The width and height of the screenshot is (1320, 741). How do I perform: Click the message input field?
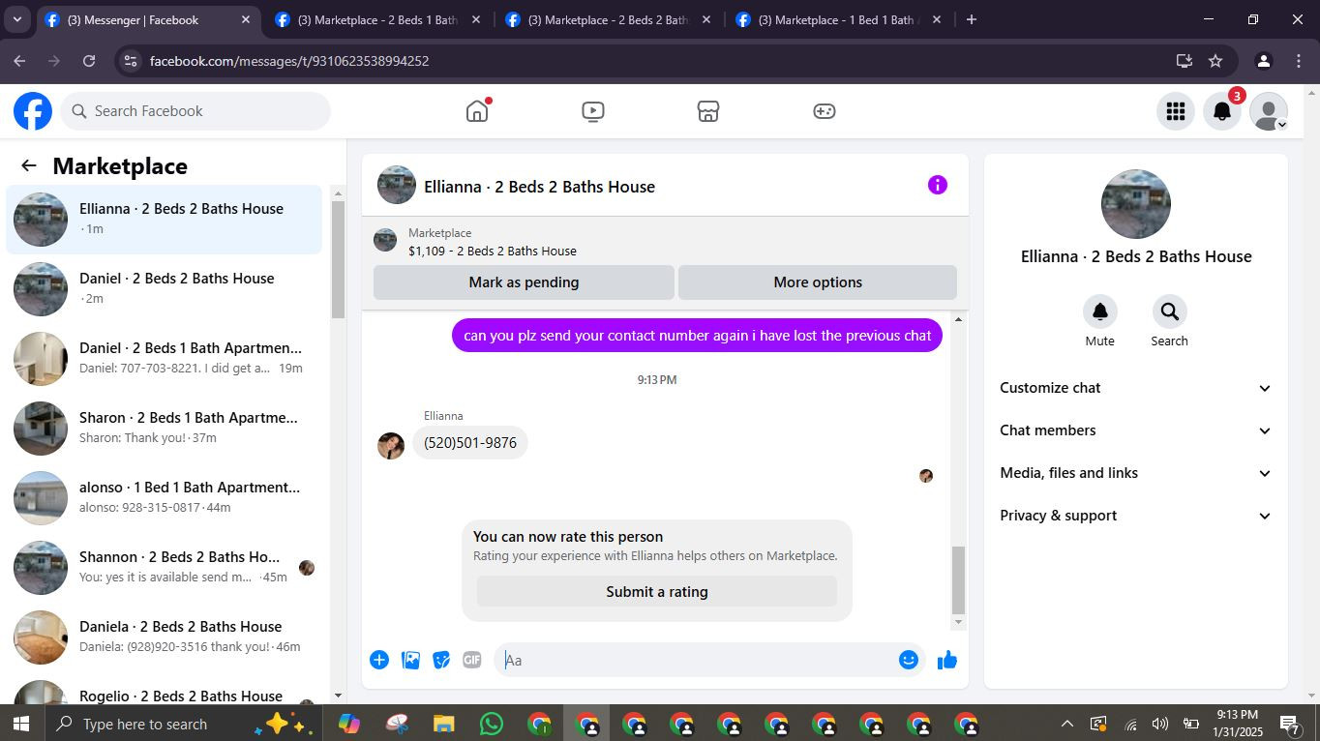[695, 660]
